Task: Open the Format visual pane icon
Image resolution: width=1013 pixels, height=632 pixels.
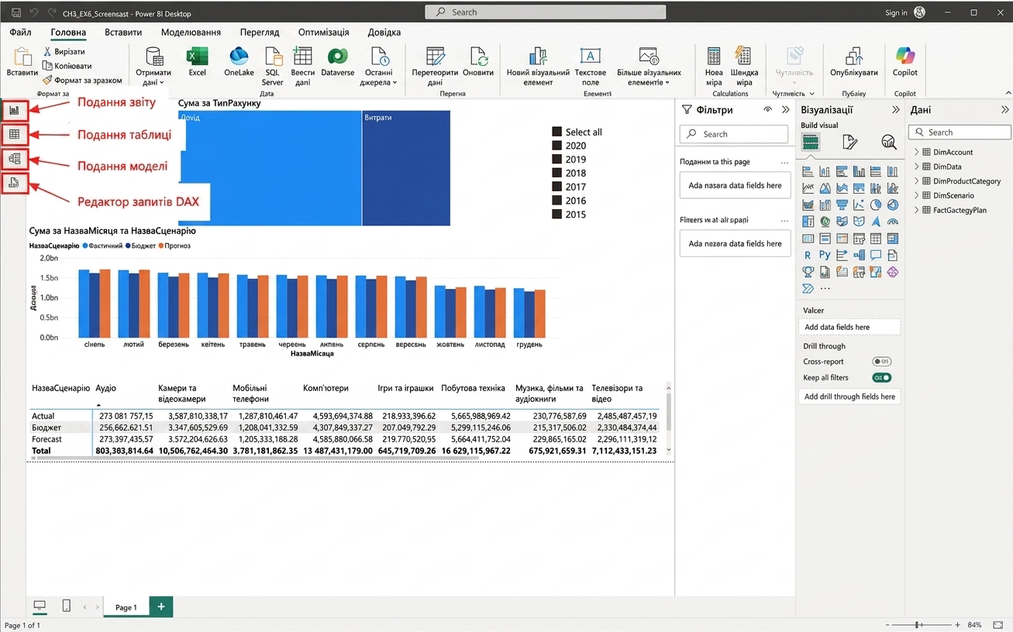Action: pyautogui.click(x=849, y=142)
